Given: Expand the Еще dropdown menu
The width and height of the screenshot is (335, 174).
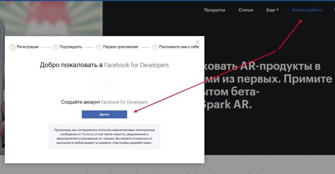Looking at the screenshot, I should (272, 10).
